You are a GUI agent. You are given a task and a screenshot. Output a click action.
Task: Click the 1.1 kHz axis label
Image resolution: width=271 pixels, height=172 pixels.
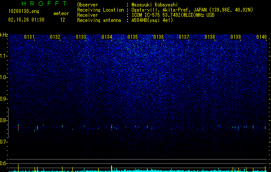click(3, 56)
